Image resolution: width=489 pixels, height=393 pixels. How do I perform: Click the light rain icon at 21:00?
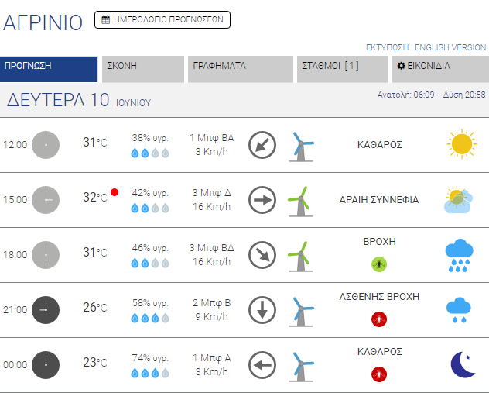[x=460, y=310]
